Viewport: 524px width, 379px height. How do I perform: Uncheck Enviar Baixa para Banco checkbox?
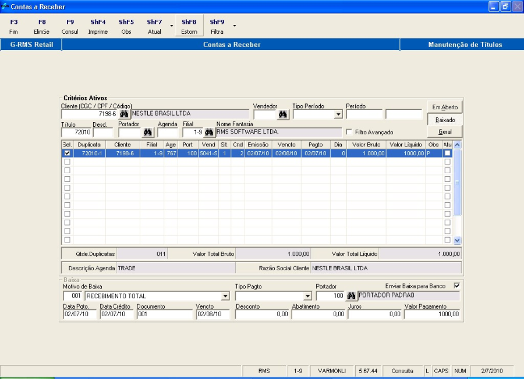(x=456, y=286)
